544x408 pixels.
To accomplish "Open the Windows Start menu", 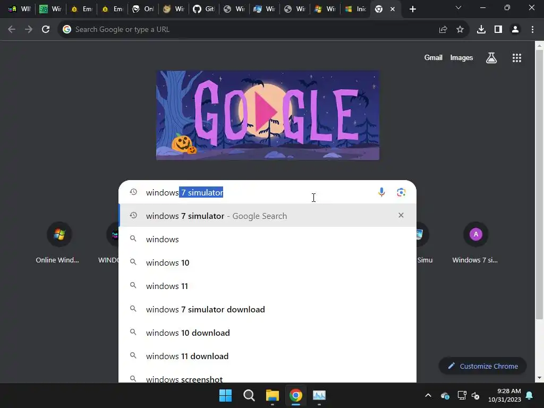I will 225,395.
